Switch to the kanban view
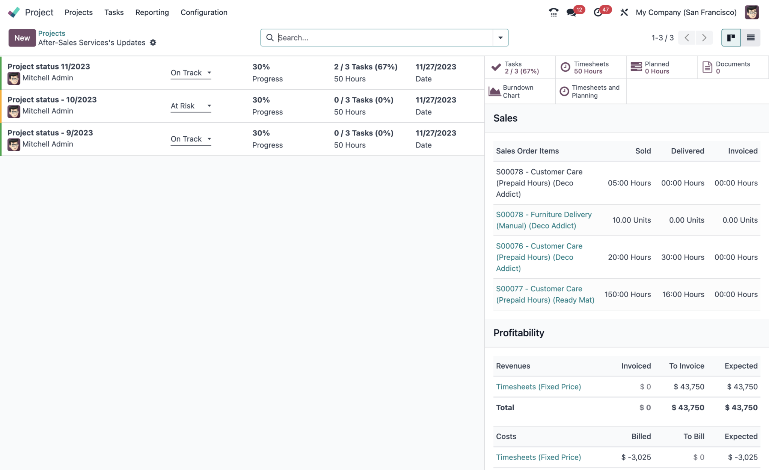 [731, 38]
